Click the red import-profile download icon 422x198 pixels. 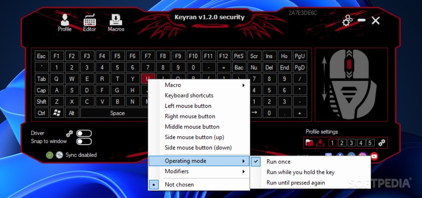[x=320, y=143]
